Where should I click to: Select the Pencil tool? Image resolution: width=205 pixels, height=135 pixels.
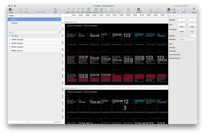pyautogui.click(x=73, y=9)
